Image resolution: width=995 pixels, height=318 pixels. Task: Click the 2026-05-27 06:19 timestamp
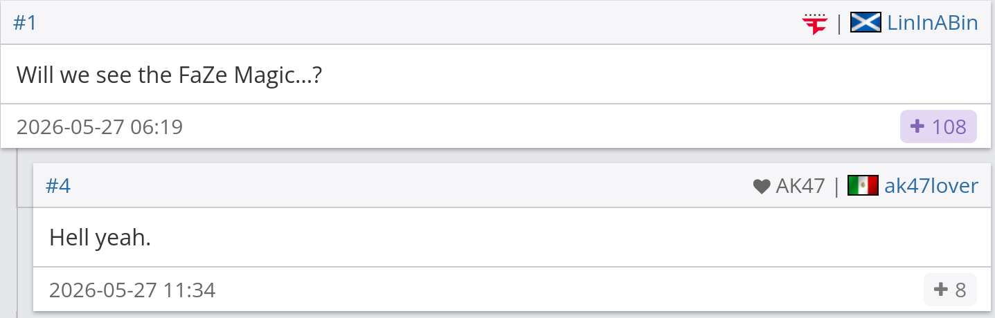point(100,127)
